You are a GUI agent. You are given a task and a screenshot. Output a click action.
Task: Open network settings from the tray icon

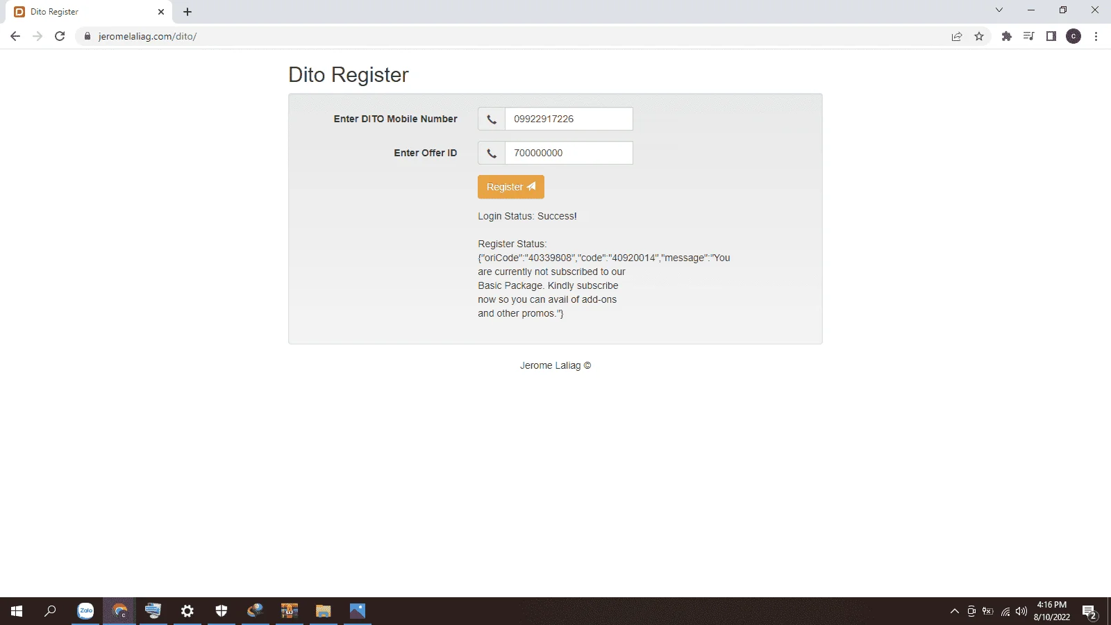click(1005, 611)
